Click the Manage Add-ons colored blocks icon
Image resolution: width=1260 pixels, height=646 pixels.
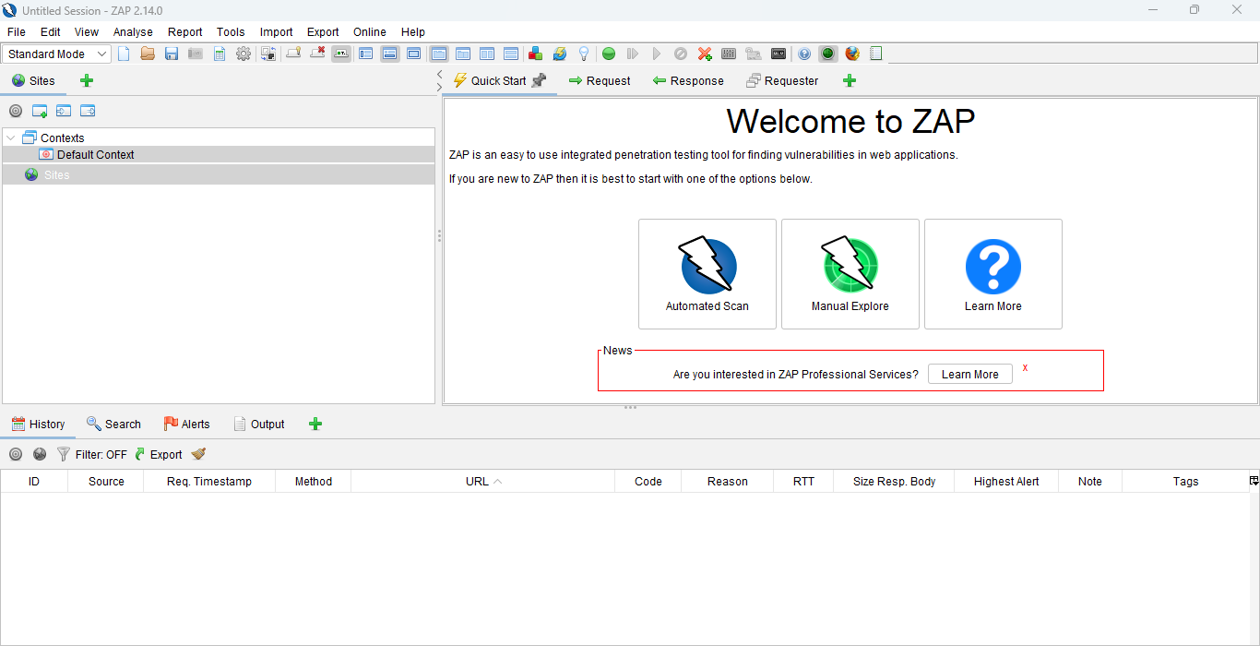(535, 54)
